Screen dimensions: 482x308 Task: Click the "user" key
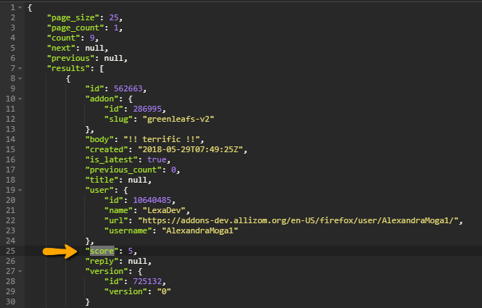[99, 190]
